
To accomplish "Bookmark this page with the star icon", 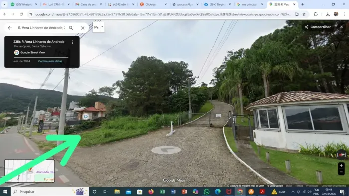I will click(x=304, y=14).
